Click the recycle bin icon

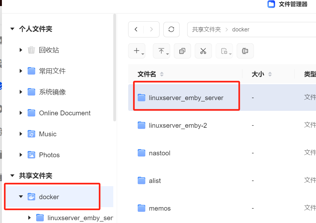31,50
